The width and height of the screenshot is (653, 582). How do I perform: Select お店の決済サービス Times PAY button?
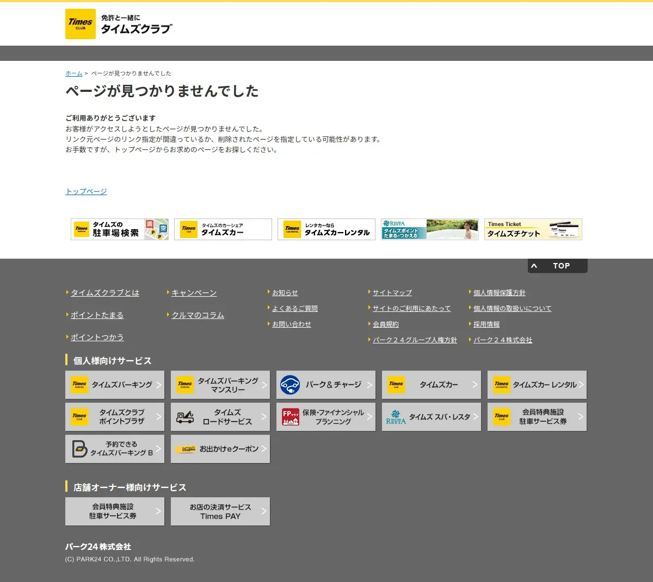click(220, 511)
